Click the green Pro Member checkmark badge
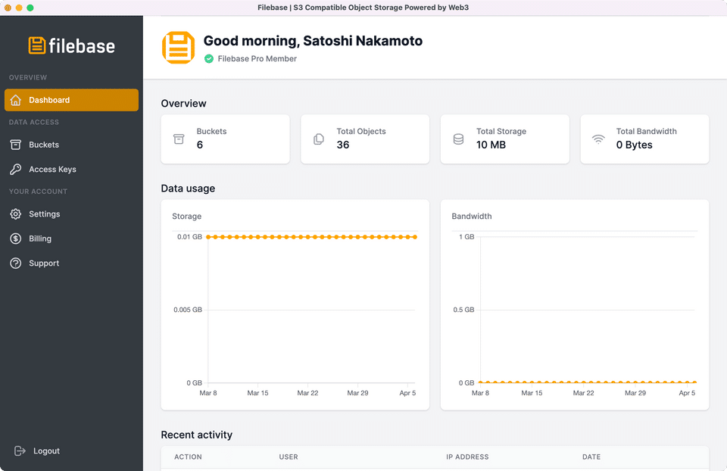The height and width of the screenshot is (471, 727). (x=209, y=59)
